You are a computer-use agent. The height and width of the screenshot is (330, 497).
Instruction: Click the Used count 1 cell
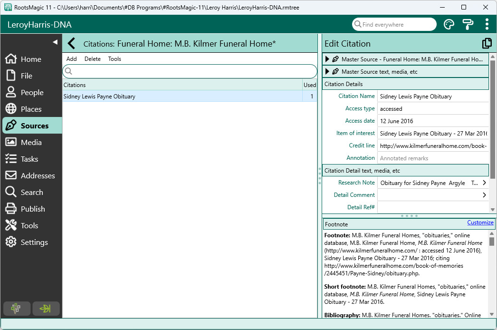tap(310, 96)
